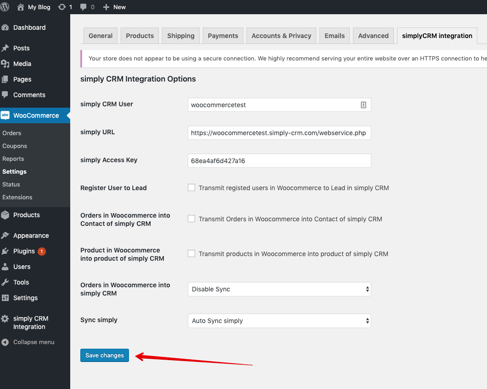Select the Payments settings tab
This screenshot has width=487, height=389.
(x=223, y=36)
